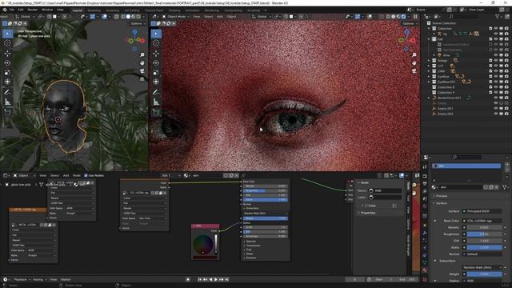
Task: Hide the Foliage collection with its eye icon
Action: pyautogui.click(x=496, y=61)
